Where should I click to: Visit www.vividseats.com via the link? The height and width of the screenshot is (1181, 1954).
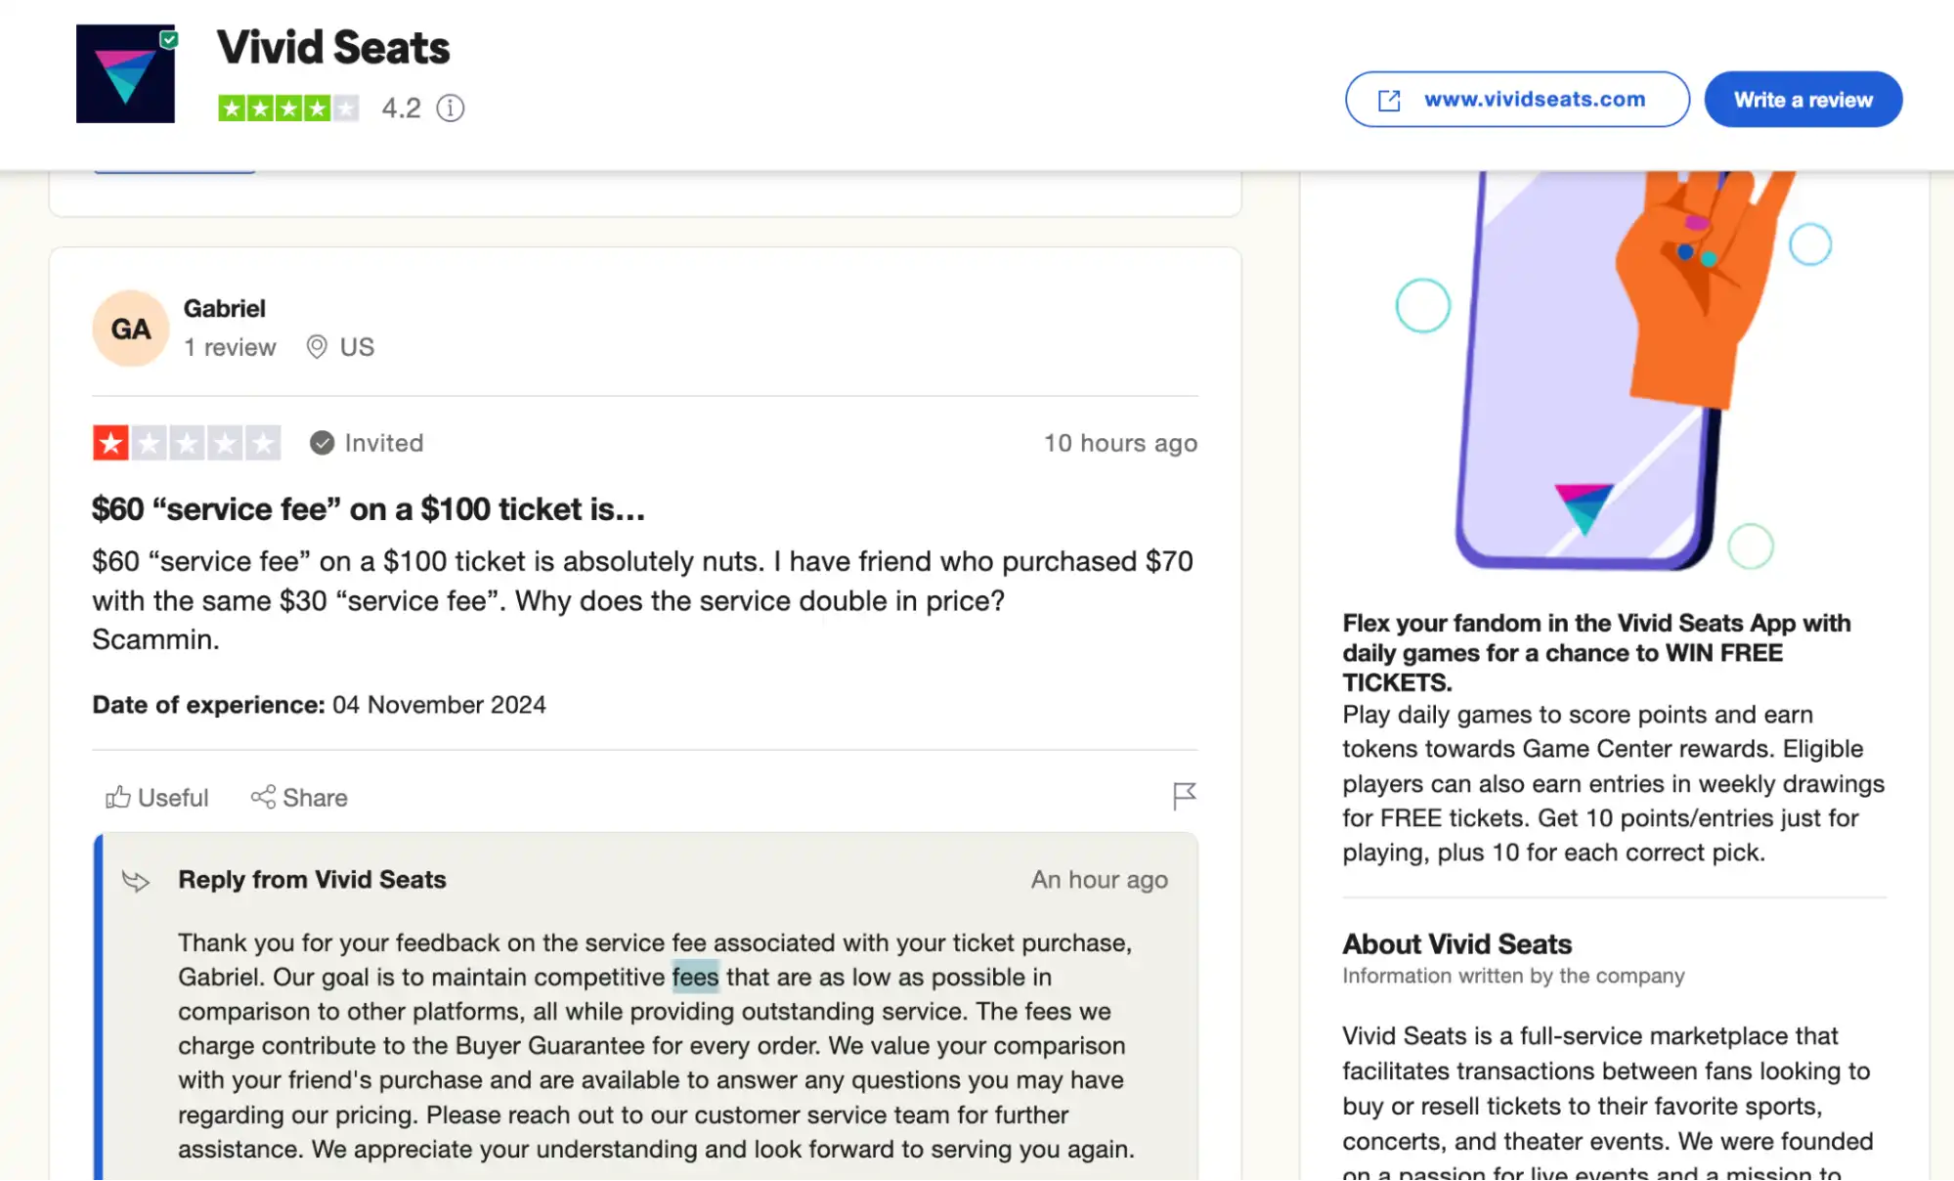click(x=1534, y=99)
